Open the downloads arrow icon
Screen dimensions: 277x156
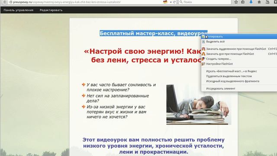[251, 2]
